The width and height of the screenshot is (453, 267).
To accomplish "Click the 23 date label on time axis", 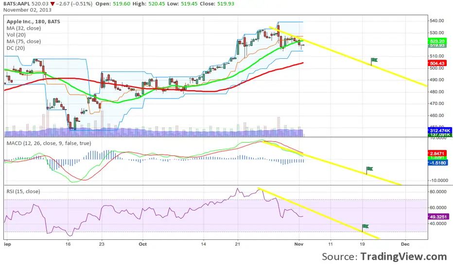I will 102,244.
